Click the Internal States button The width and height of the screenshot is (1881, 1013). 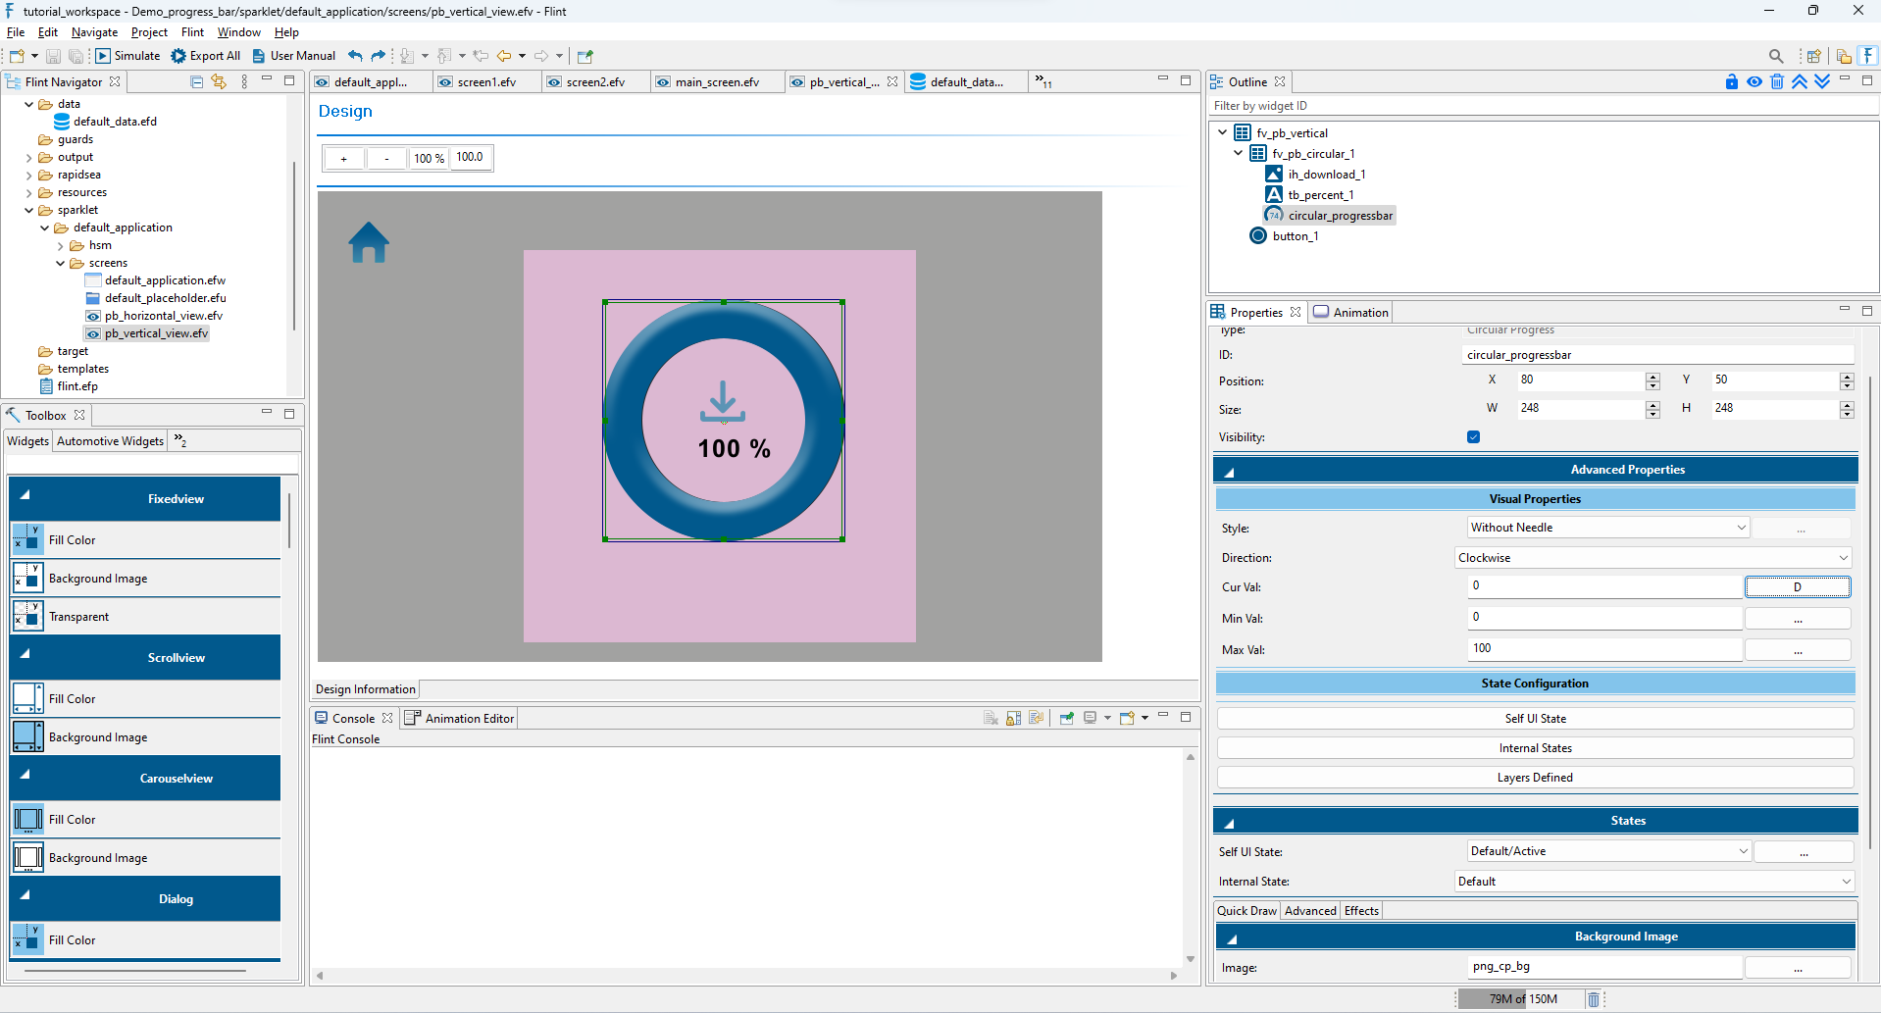pos(1534,747)
